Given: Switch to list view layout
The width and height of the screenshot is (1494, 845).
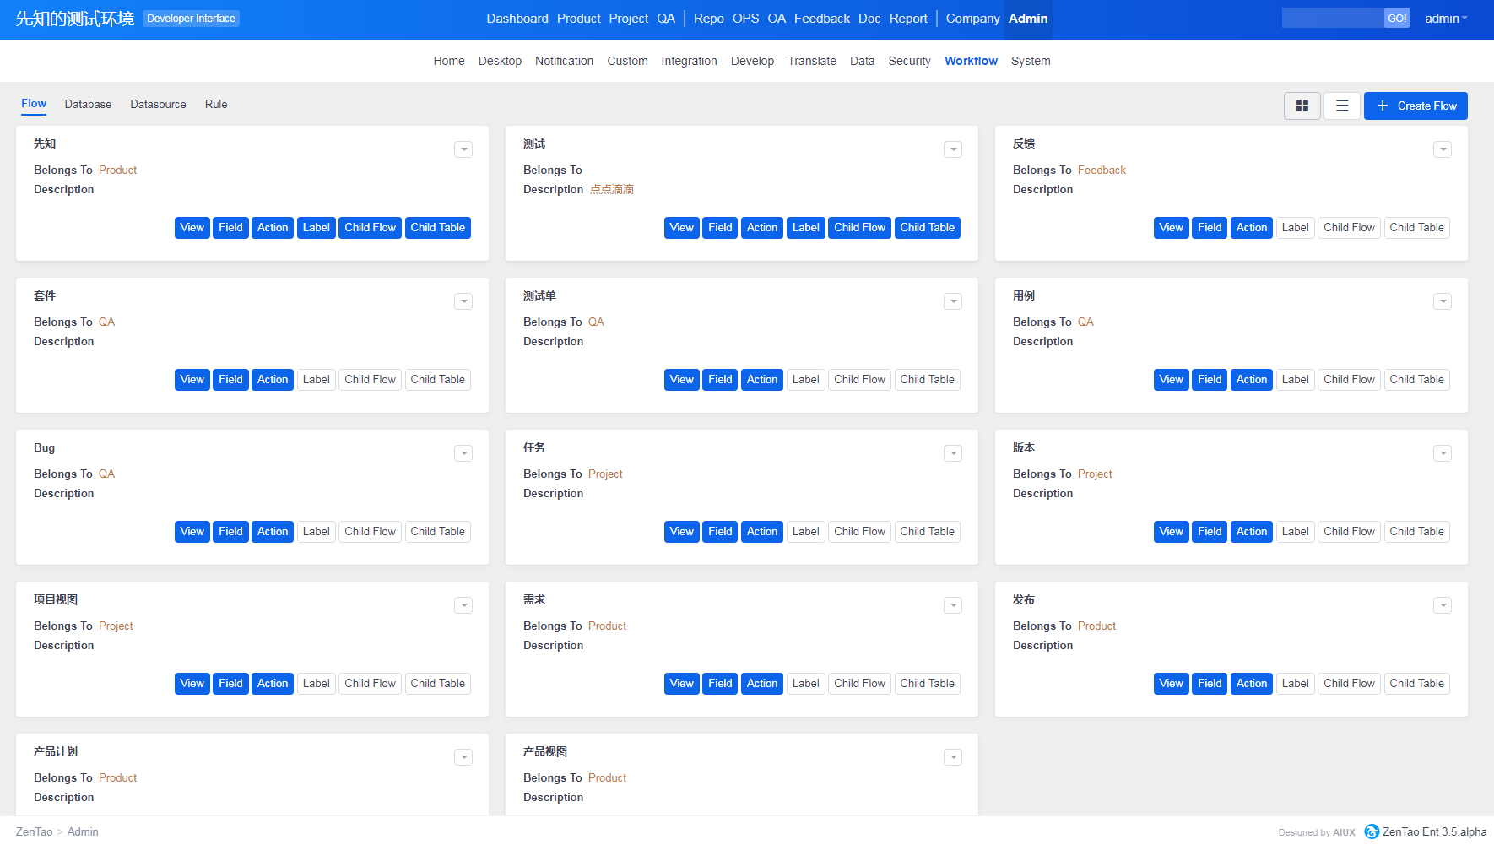Looking at the screenshot, I should [x=1341, y=106].
